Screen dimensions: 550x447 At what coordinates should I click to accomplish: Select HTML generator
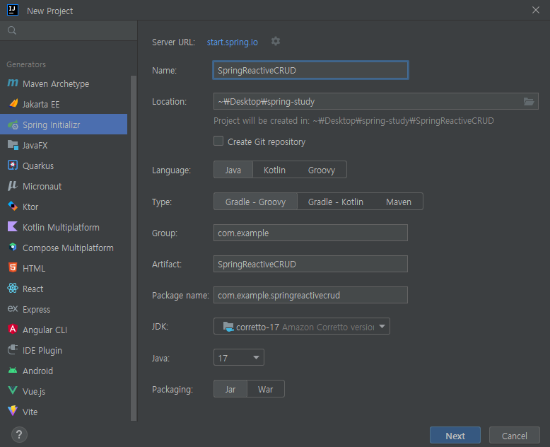coord(64,268)
